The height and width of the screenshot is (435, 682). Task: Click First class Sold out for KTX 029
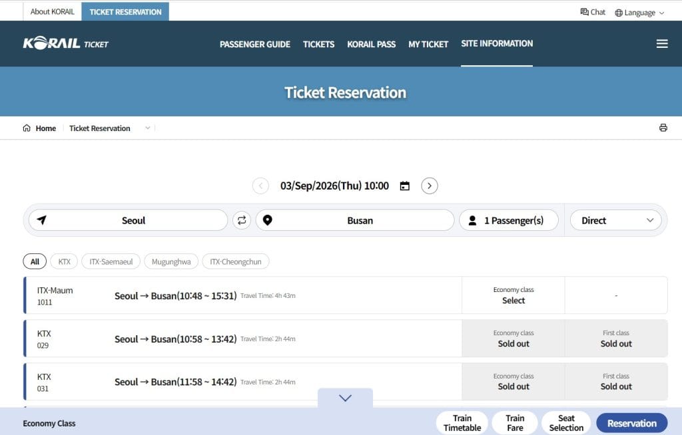point(616,339)
